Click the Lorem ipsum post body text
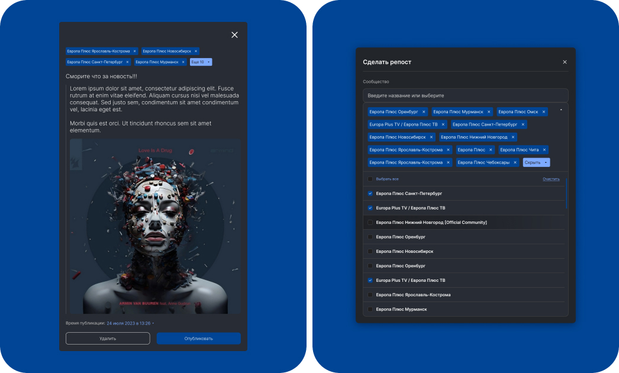 154,110
